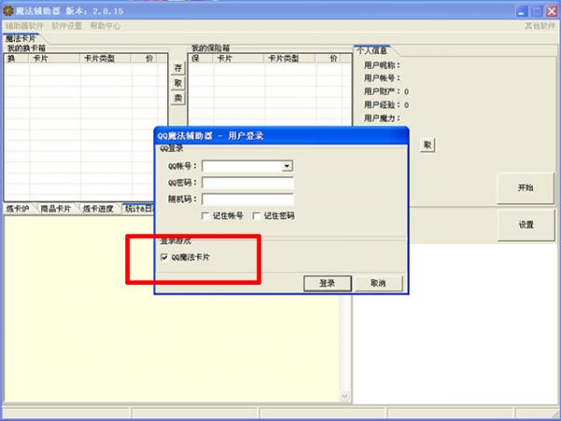The height and width of the screenshot is (421, 561).
Task: Click the app icon in the title bar
Action: tap(7, 10)
